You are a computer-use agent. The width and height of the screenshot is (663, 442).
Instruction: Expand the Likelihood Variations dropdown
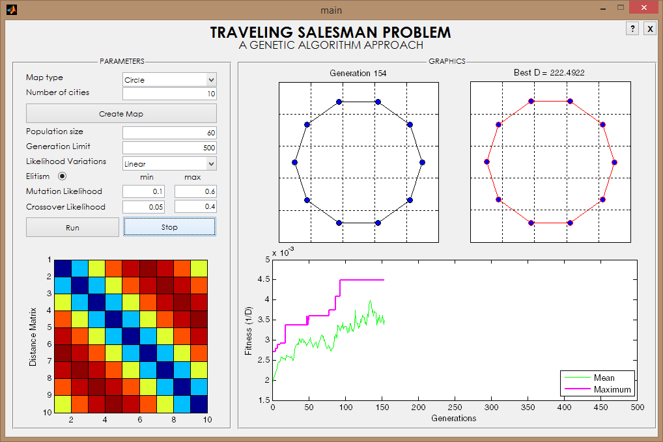169,163
